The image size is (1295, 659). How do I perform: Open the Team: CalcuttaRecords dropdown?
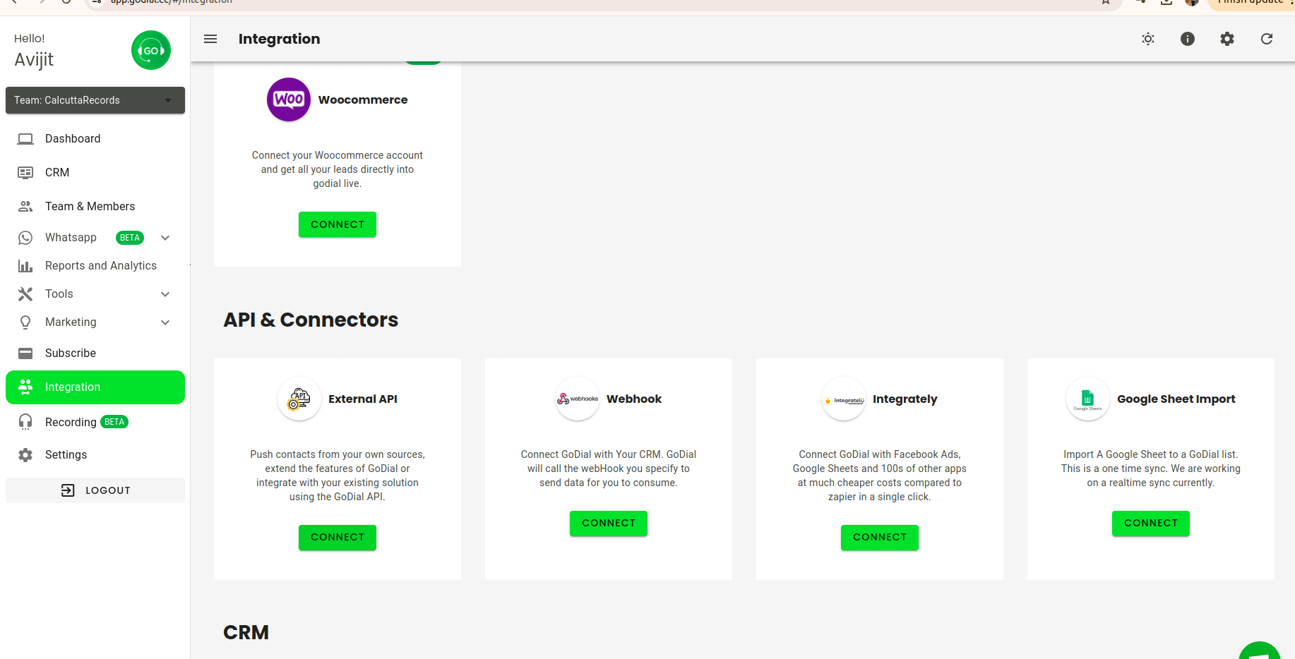(95, 100)
